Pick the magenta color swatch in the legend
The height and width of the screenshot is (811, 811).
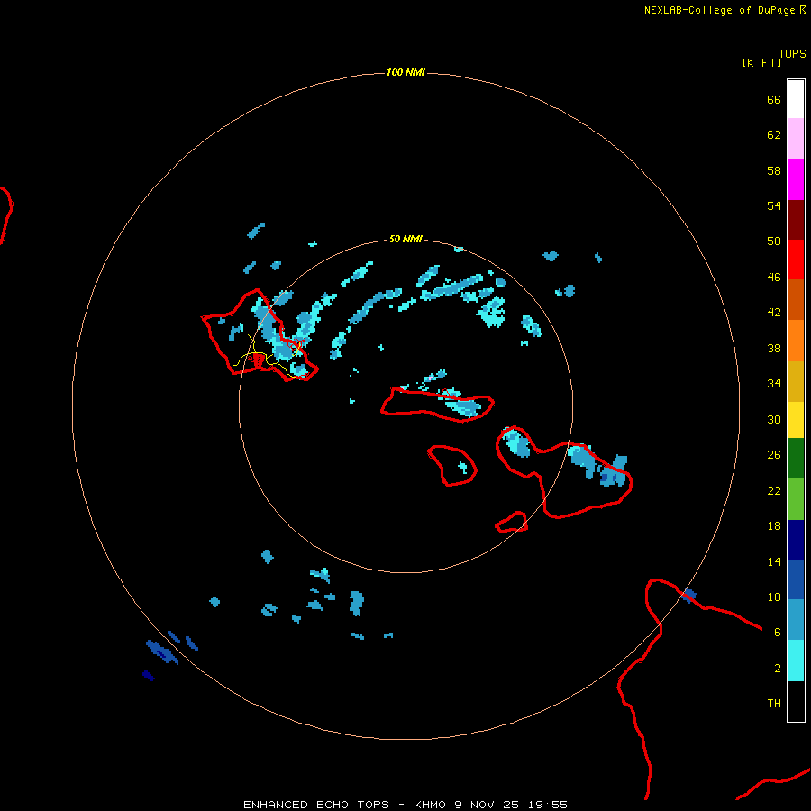[796, 179]
